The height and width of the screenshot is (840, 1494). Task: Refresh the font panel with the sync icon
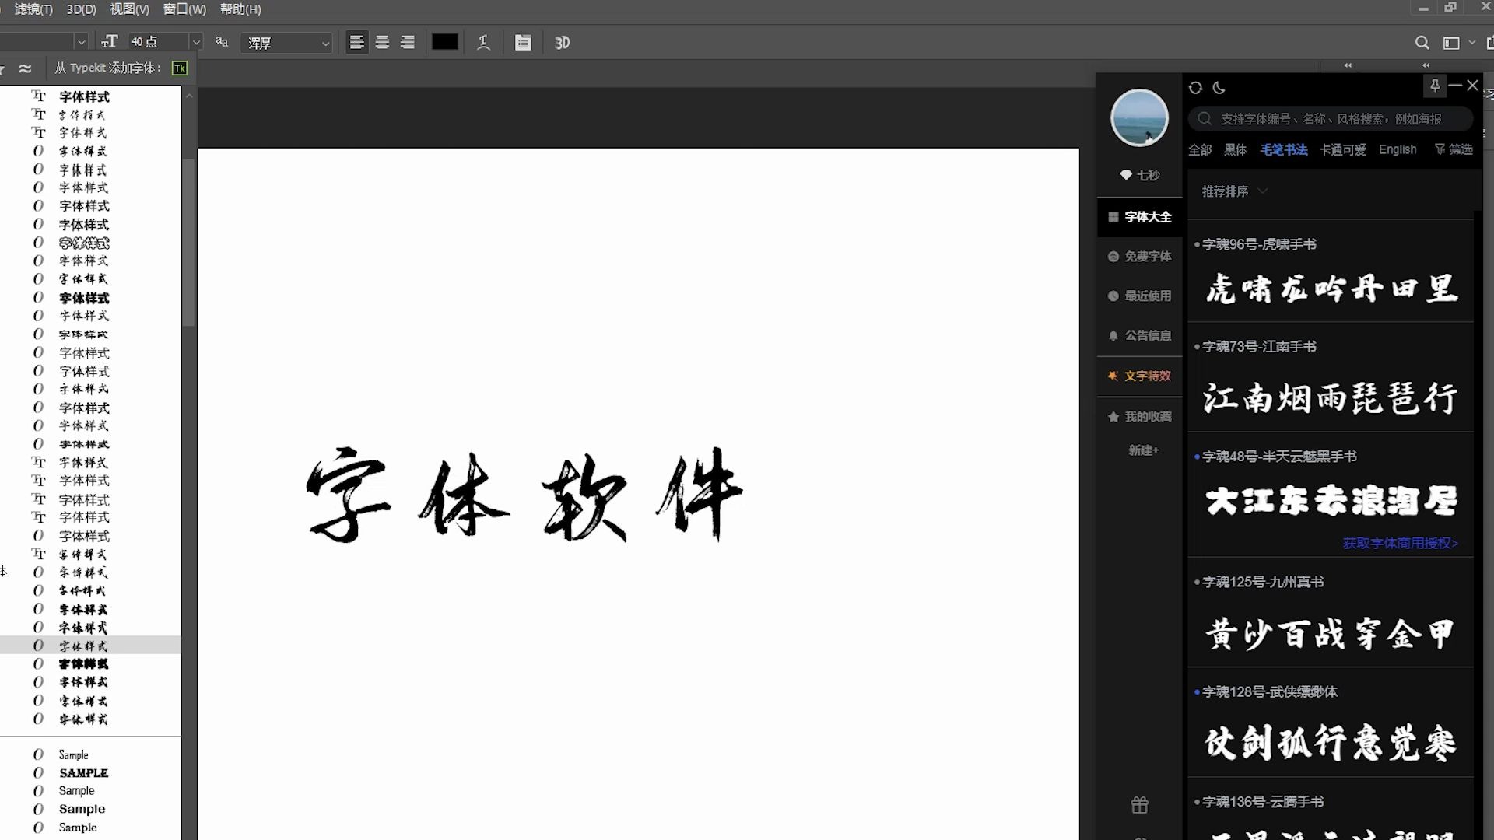click(1195, 88)
